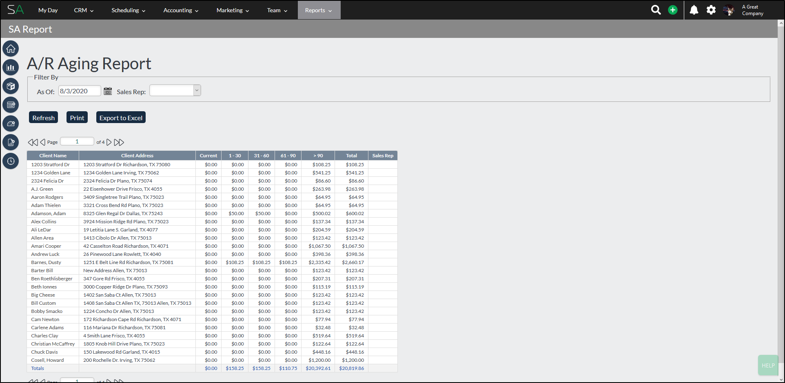Open the notifications bell icon
Image resolution: width=785 pixels, height=383 pixels.
[x=694, y=10]
